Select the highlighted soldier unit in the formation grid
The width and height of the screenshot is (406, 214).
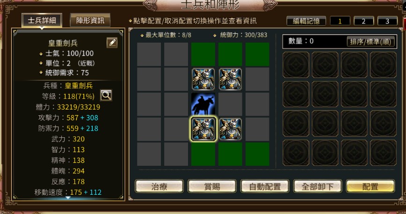pos(203,129)
